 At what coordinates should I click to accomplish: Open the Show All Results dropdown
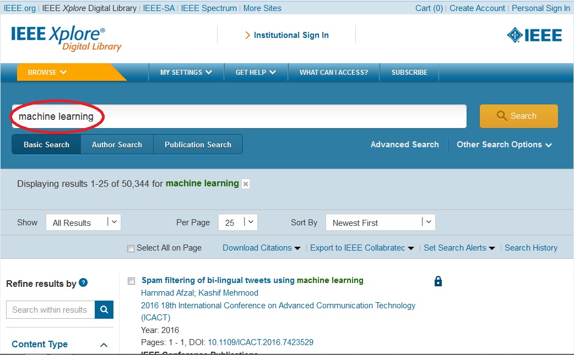coord(84,223)
